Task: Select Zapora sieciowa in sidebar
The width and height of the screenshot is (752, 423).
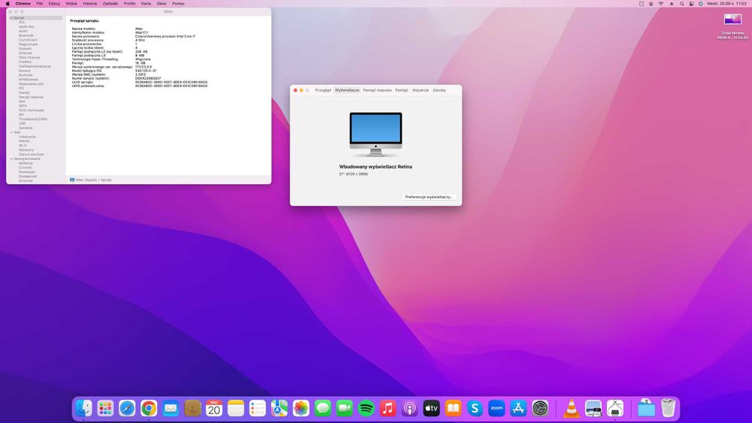Action: pyautogui.click(x=31, y=154)
